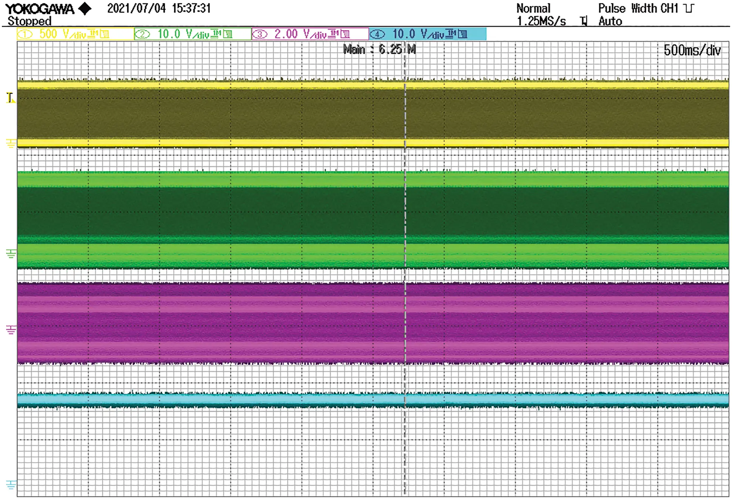
Task: Click the yellow CH1 ground reference marker
Action: 11,143
